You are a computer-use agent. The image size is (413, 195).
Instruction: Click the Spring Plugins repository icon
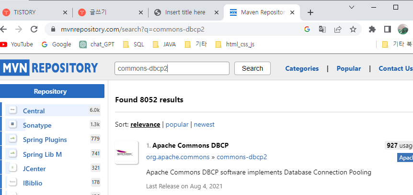pyautogui.click(x=12, y=139)
